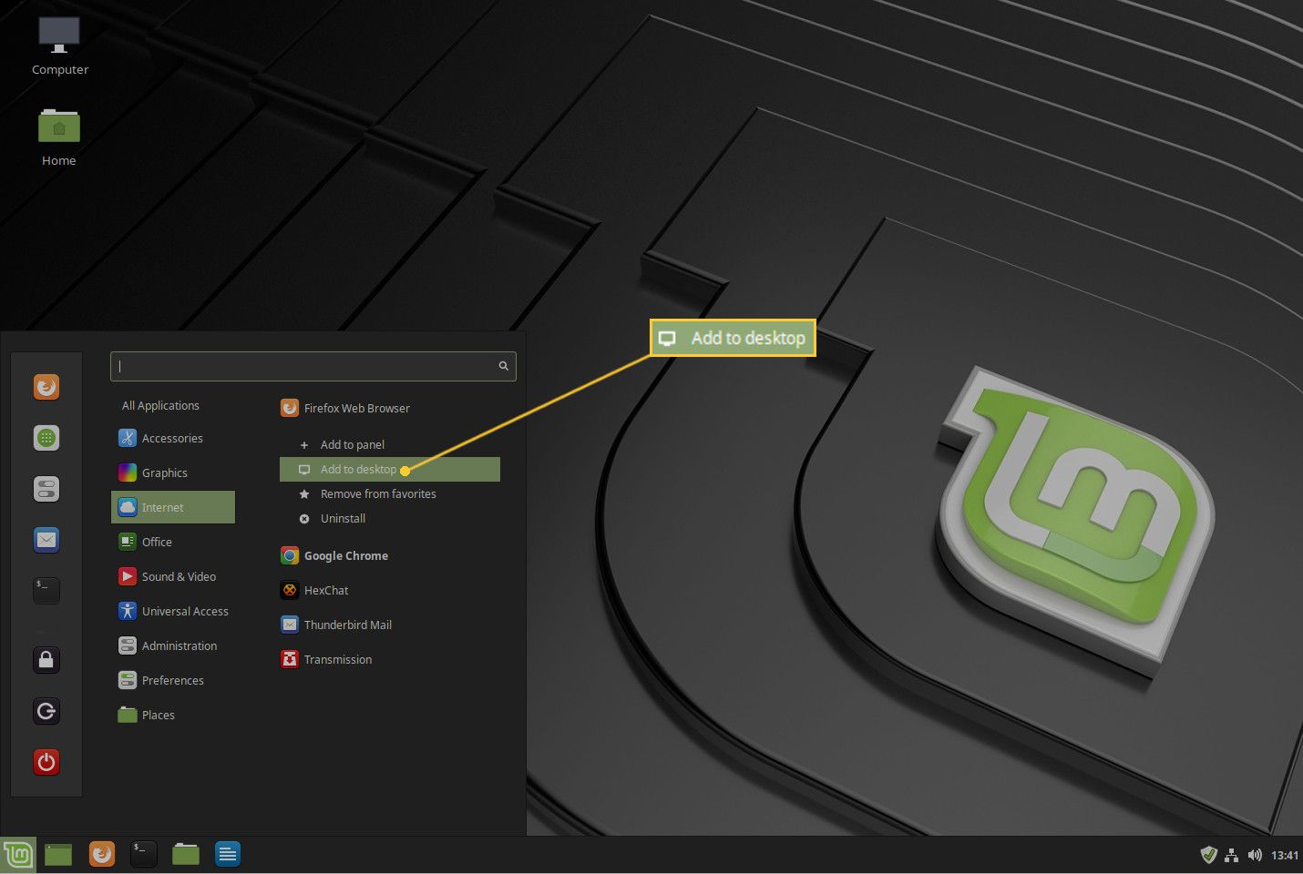The height and width of the screenshot is (874, 1303).
Task: Click the blue text document icon on panel
Action: (228, 854)
